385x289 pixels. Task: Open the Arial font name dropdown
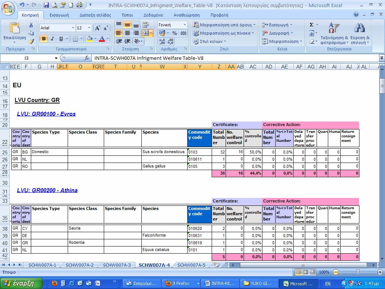73,28
